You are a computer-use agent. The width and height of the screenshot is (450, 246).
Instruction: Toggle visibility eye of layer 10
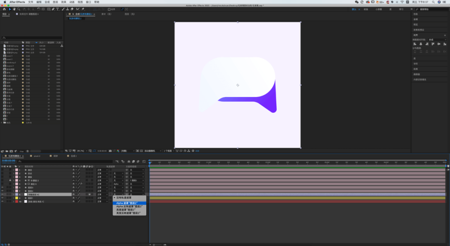[2, 201]
